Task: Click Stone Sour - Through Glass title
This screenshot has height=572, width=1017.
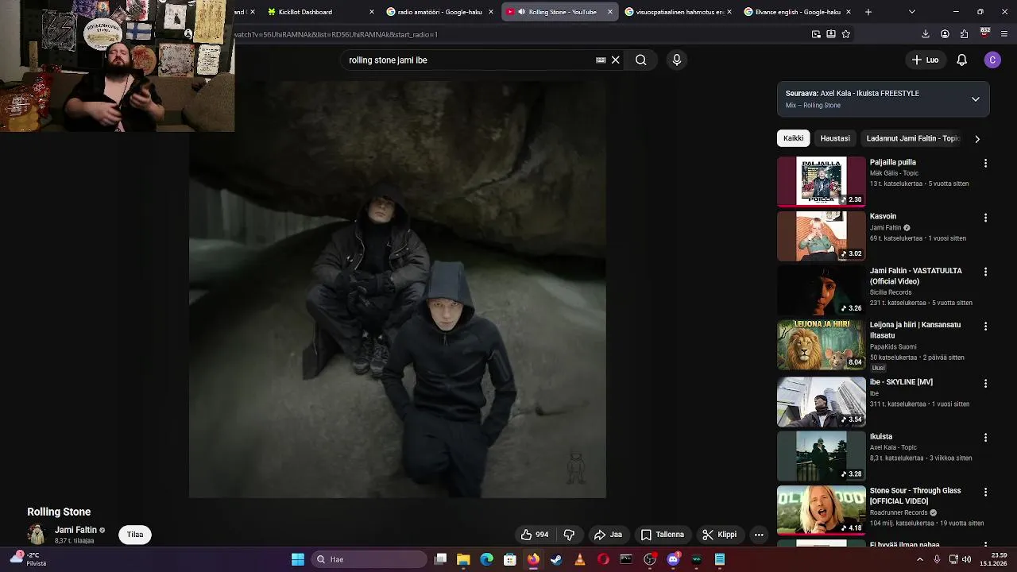Action: 915,496
